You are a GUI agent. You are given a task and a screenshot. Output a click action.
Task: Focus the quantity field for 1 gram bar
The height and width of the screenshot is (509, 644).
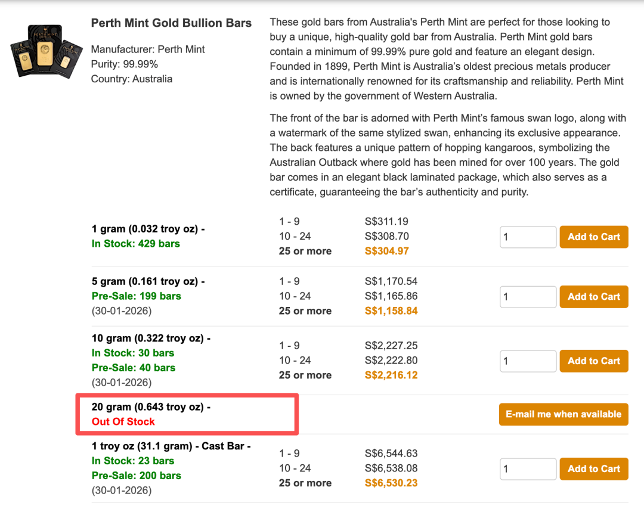(527, 237)
